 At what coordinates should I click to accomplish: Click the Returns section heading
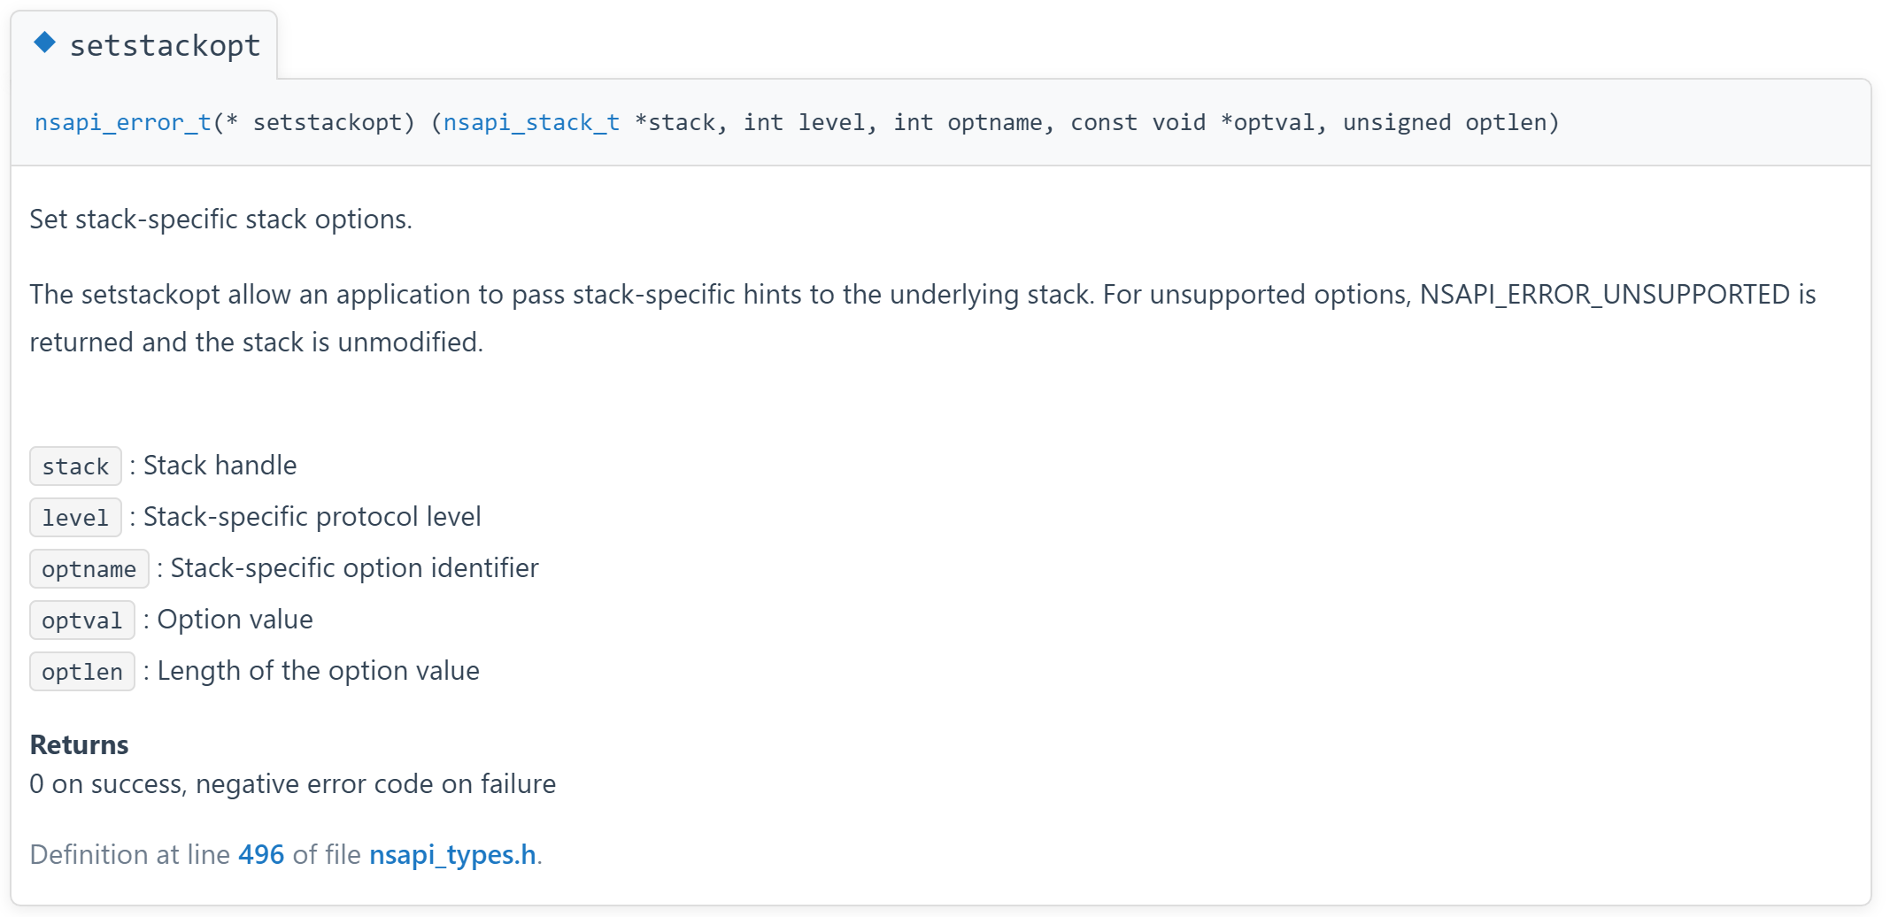click(79, 744)
